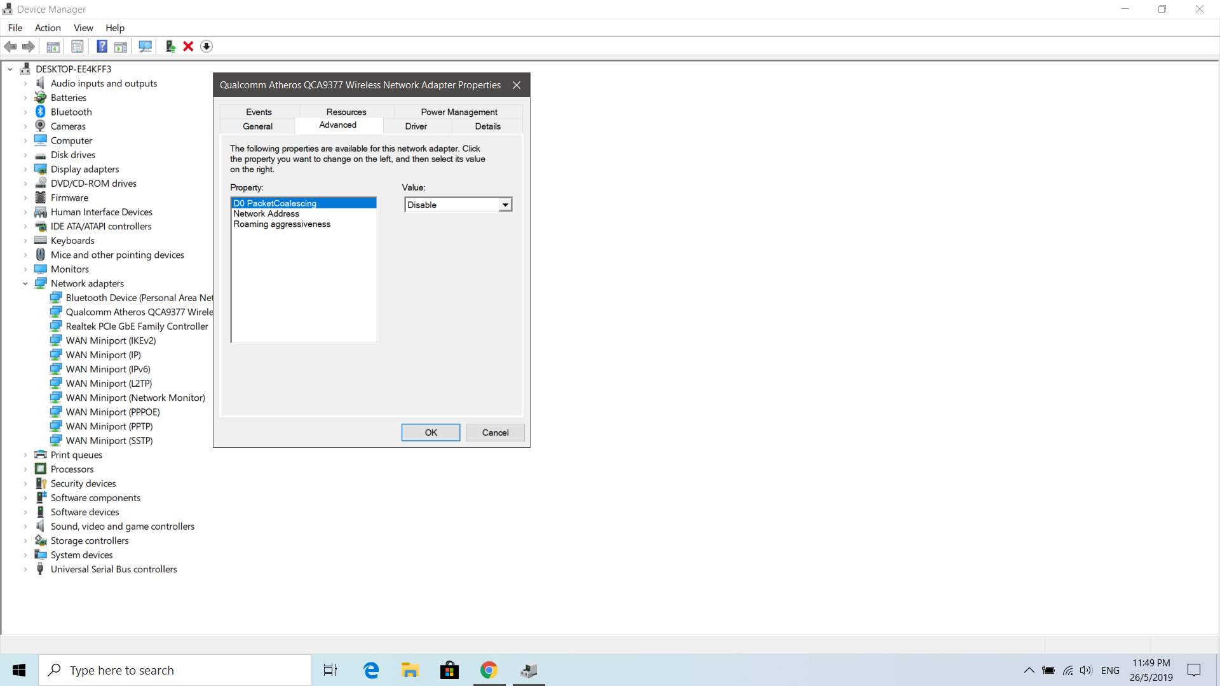Viewport: 1220px width, 686px height.
Task: Click the Update driver toolbar icon
Action: (x=170, y=46)
